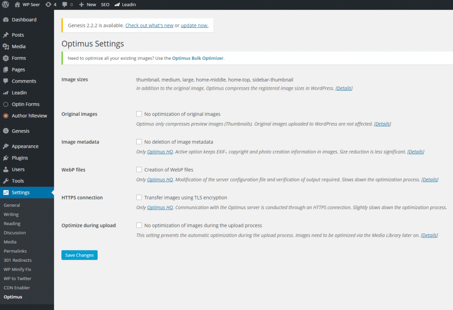The width and height of the screenshot is (453, 310).
Task: Toggle Creation of WebP files checkbox
Action: click(x=139, y=169)
